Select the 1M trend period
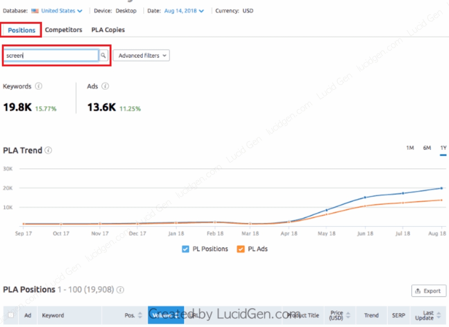 pyautogui.click(x=410, y=148)
